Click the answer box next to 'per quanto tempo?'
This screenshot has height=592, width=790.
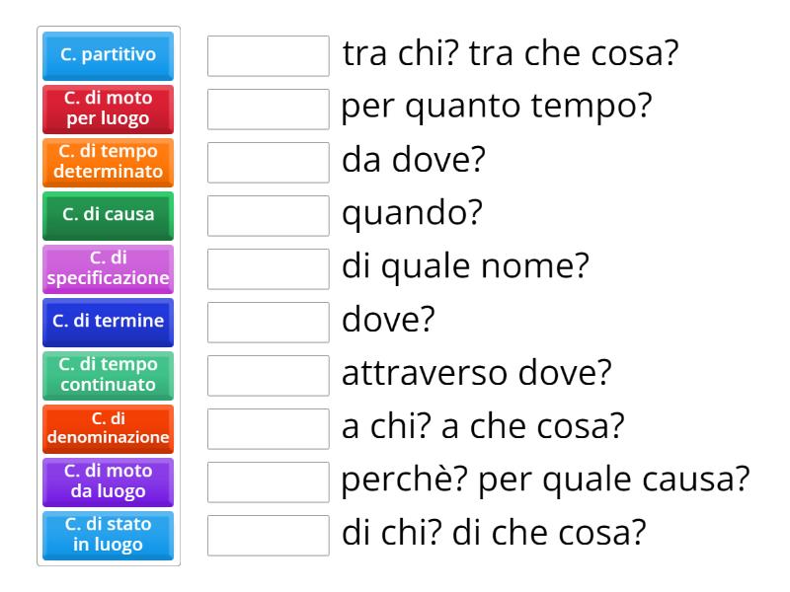pos(268,109)
